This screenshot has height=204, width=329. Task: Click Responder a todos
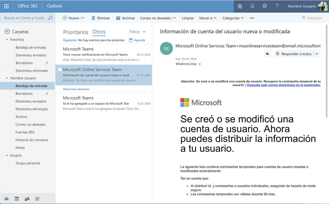pyautogui.click(x=293, y=54)
